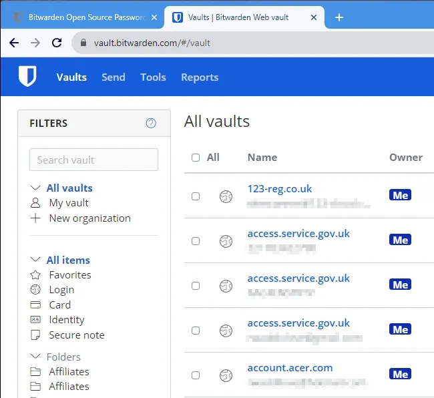Click the note icon beside Secure note
This screenshot has height=398, width=434.
coord(35,335)
